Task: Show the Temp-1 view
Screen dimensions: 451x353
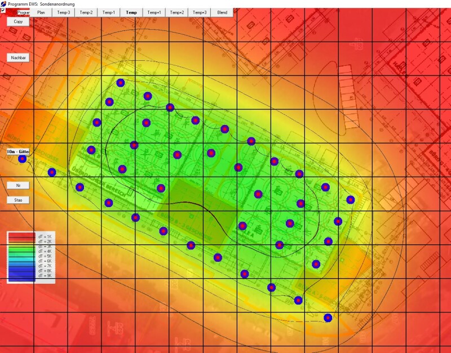Action: point(108,12)
